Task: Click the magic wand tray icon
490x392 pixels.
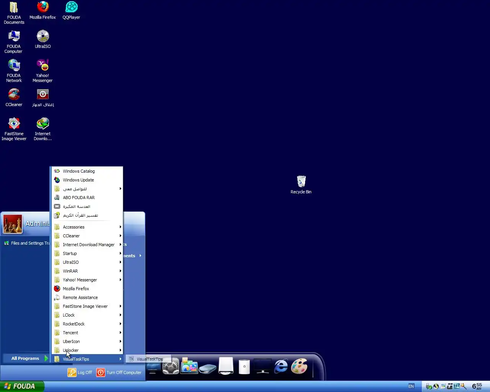Action: pos(463,386)
